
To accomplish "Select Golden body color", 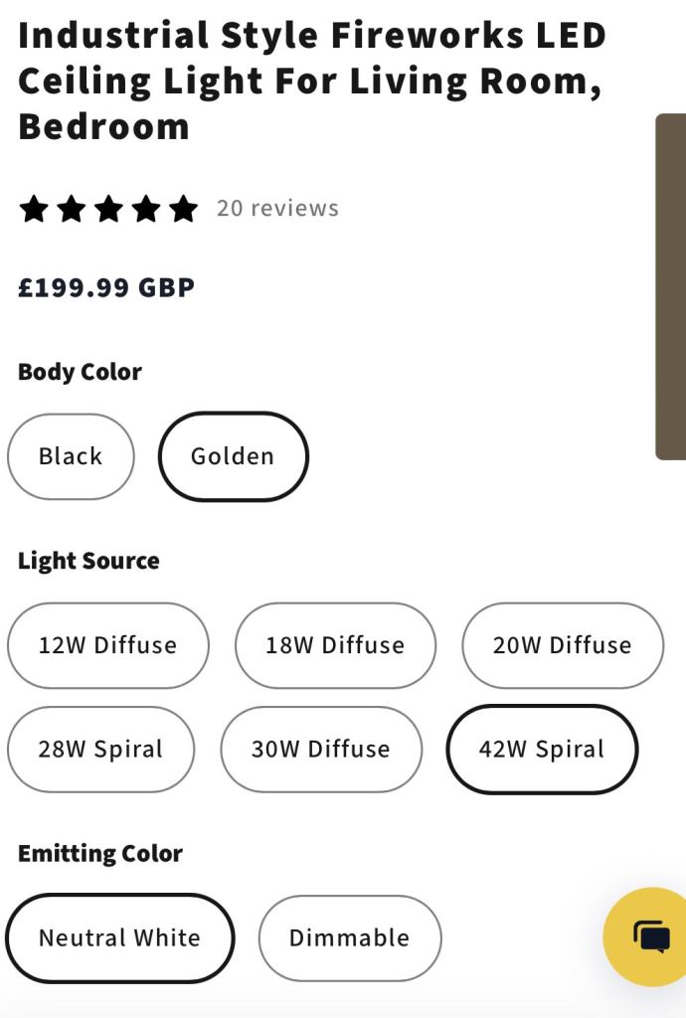I will pos(233,456).
